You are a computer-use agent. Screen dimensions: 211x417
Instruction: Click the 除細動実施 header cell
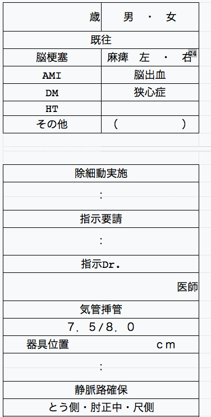point(101,173)
